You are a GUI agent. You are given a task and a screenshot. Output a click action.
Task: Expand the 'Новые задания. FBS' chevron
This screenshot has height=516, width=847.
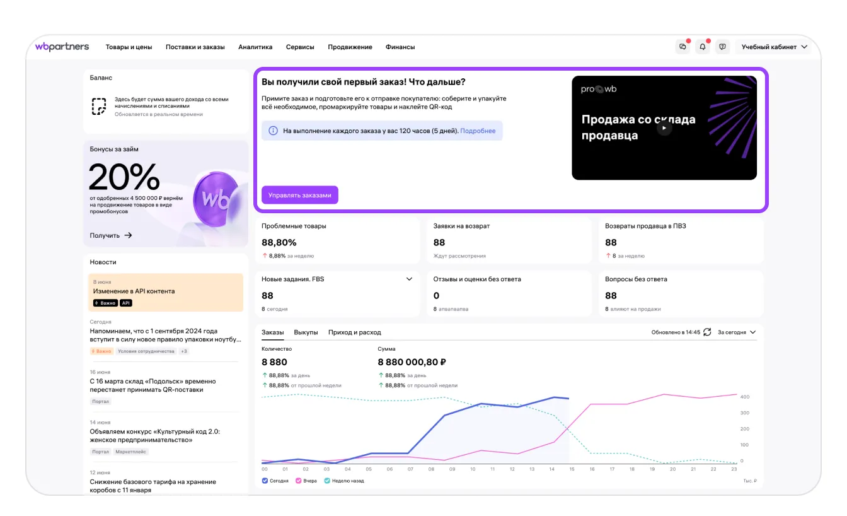(x=409, y=279)
